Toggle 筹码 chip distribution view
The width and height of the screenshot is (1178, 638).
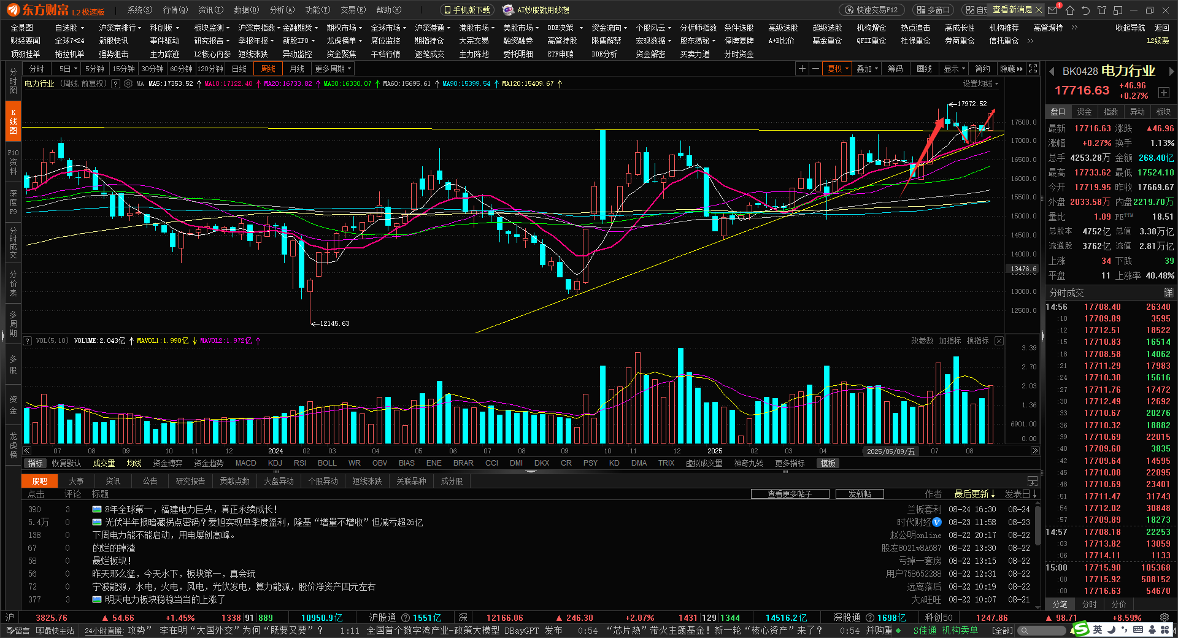(x=895, y=69)
